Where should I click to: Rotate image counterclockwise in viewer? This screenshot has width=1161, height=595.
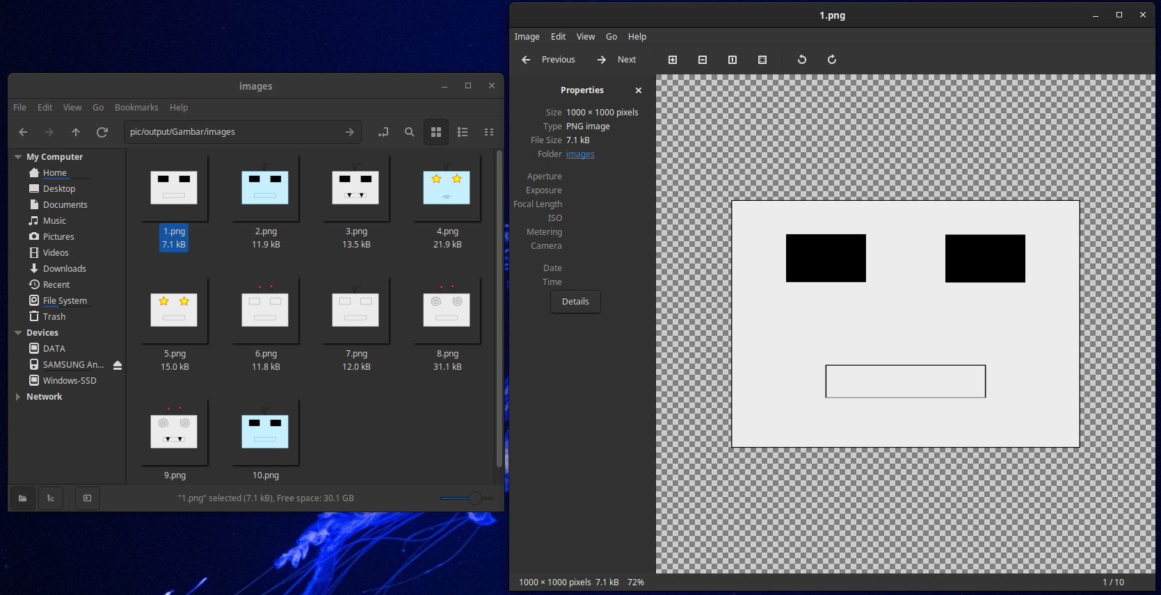[802, 60]
